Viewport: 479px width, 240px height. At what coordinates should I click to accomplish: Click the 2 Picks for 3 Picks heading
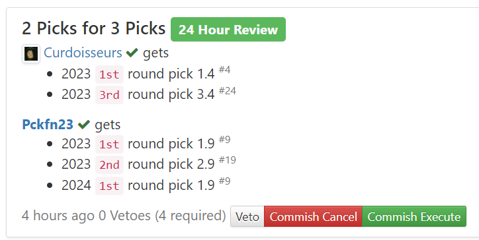[94, 28]
